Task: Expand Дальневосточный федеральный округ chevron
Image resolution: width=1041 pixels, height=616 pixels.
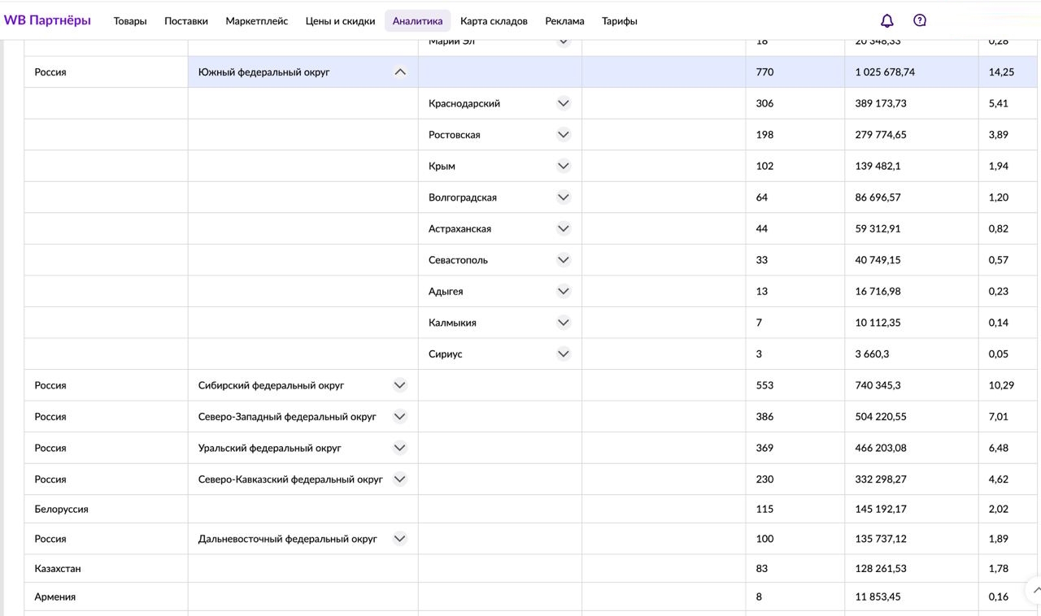Action: pos(399,539)
